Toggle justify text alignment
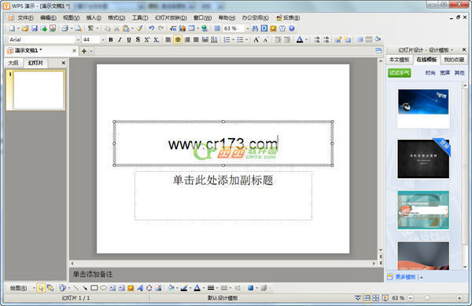This screenshot has width=472, height=306. 196,40
